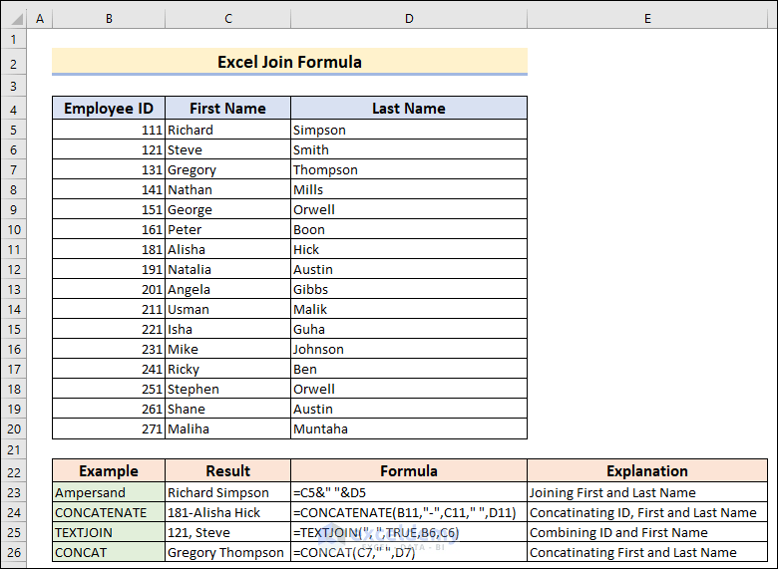Select the 'Gregory' cell
778x569 pixels.
pos(227,169)
